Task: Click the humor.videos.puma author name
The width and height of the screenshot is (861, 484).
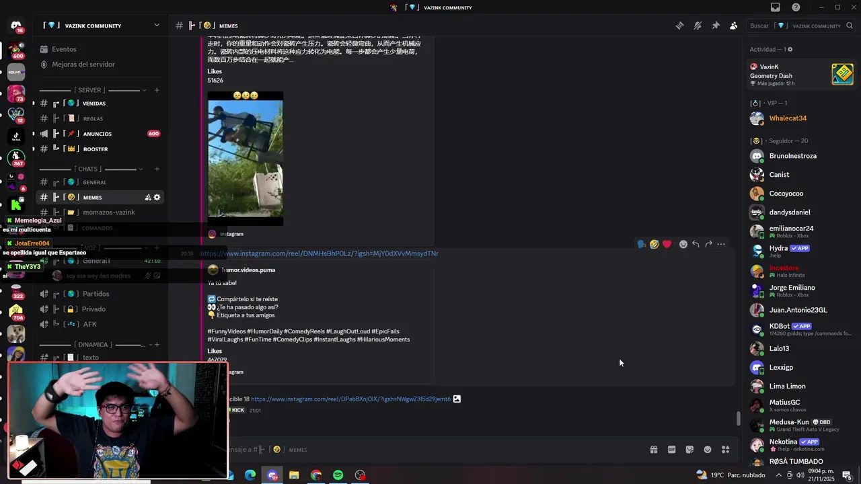Action: pyautogui.click(x=248, y=270)
